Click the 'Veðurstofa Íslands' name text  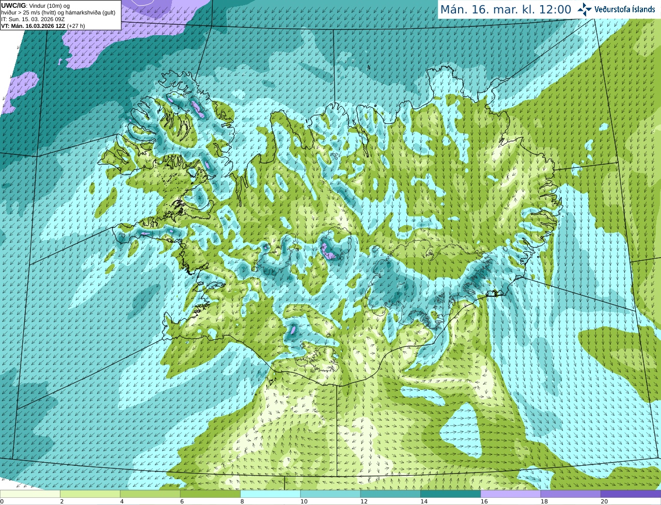(625, 9)
